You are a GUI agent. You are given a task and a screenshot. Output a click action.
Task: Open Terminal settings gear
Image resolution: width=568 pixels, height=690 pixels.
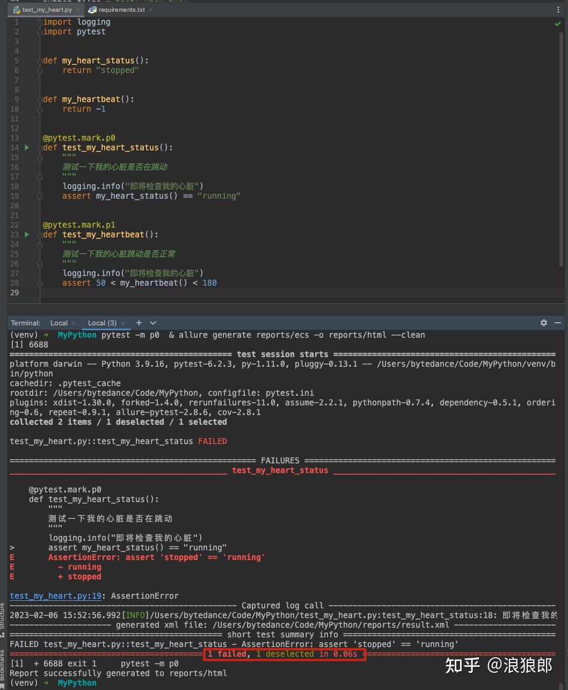(x=543, y=323)
